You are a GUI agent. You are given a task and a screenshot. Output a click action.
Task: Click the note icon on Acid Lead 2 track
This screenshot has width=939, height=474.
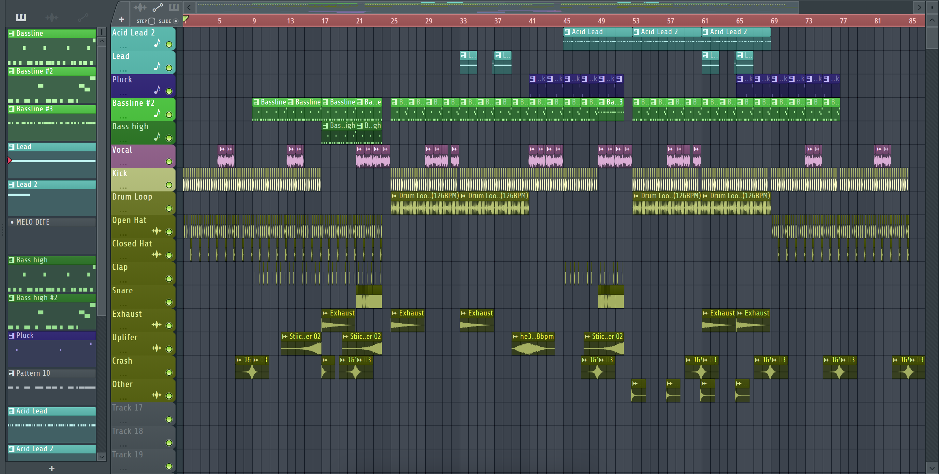coord(157,43)
